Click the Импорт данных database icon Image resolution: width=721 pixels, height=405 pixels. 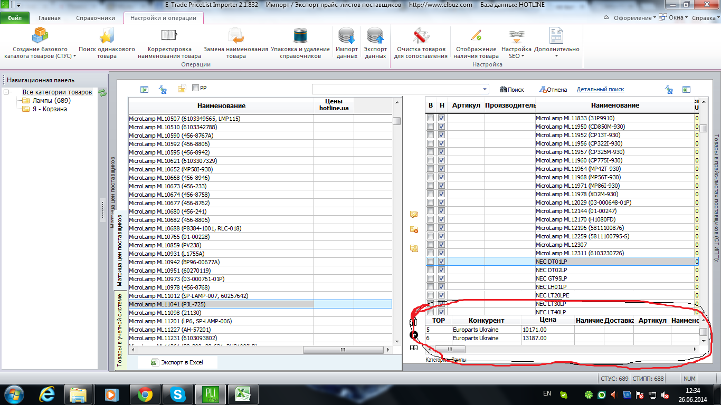(347, 36)
